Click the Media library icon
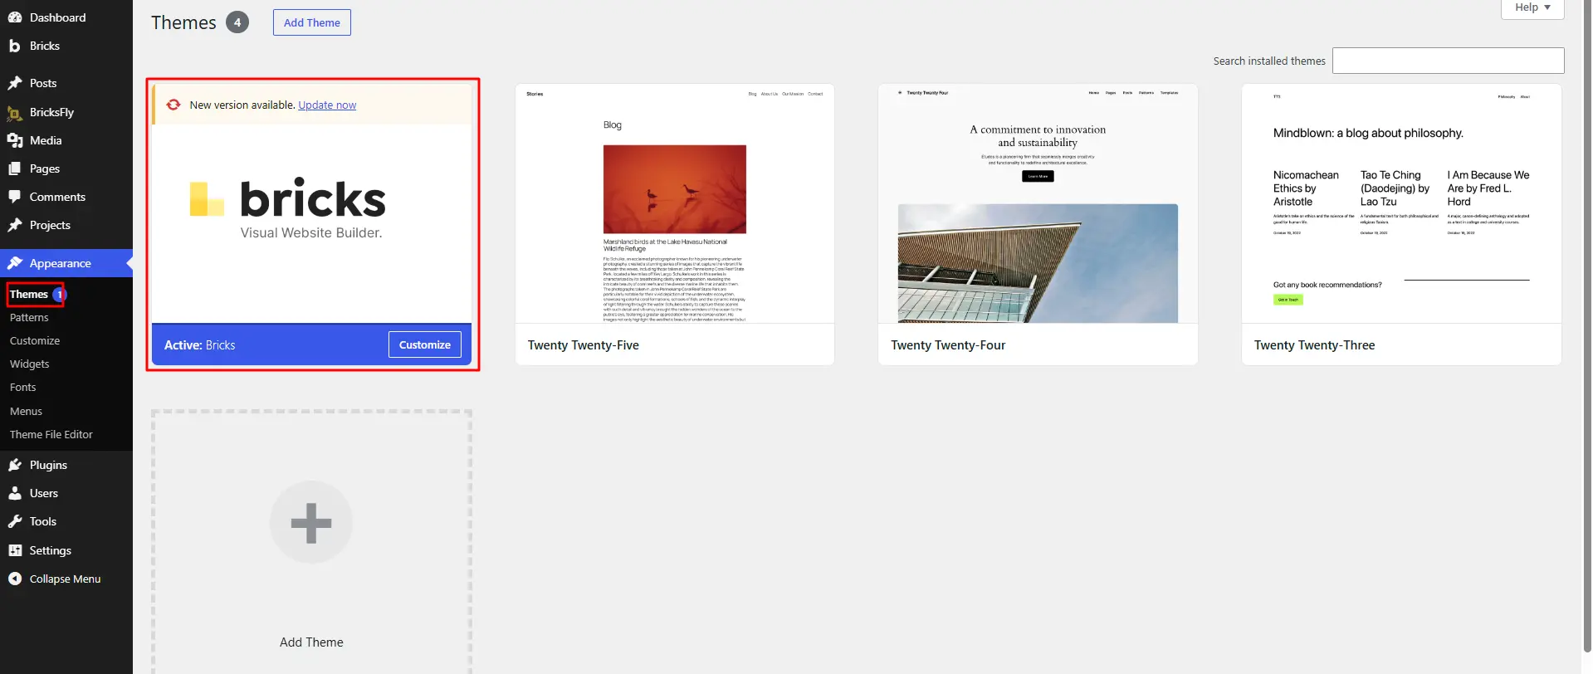Image resolution: width=1593 pixels, height=674 pixels. coord(15,140)
